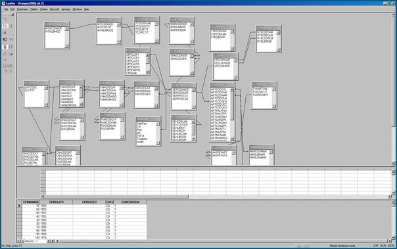Select CTELIBCAR field in the diagram

point(218,37)
